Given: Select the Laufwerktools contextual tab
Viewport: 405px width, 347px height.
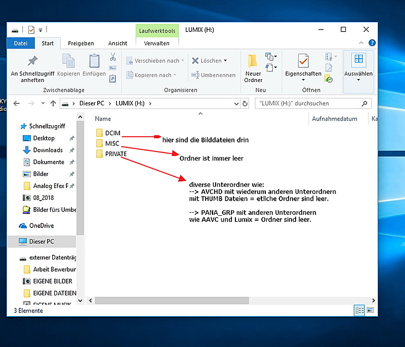Looking at the screenshot, I should (x=157, y=31).
